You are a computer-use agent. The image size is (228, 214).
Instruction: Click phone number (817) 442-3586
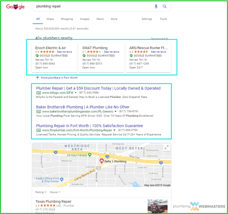[89, 93]
